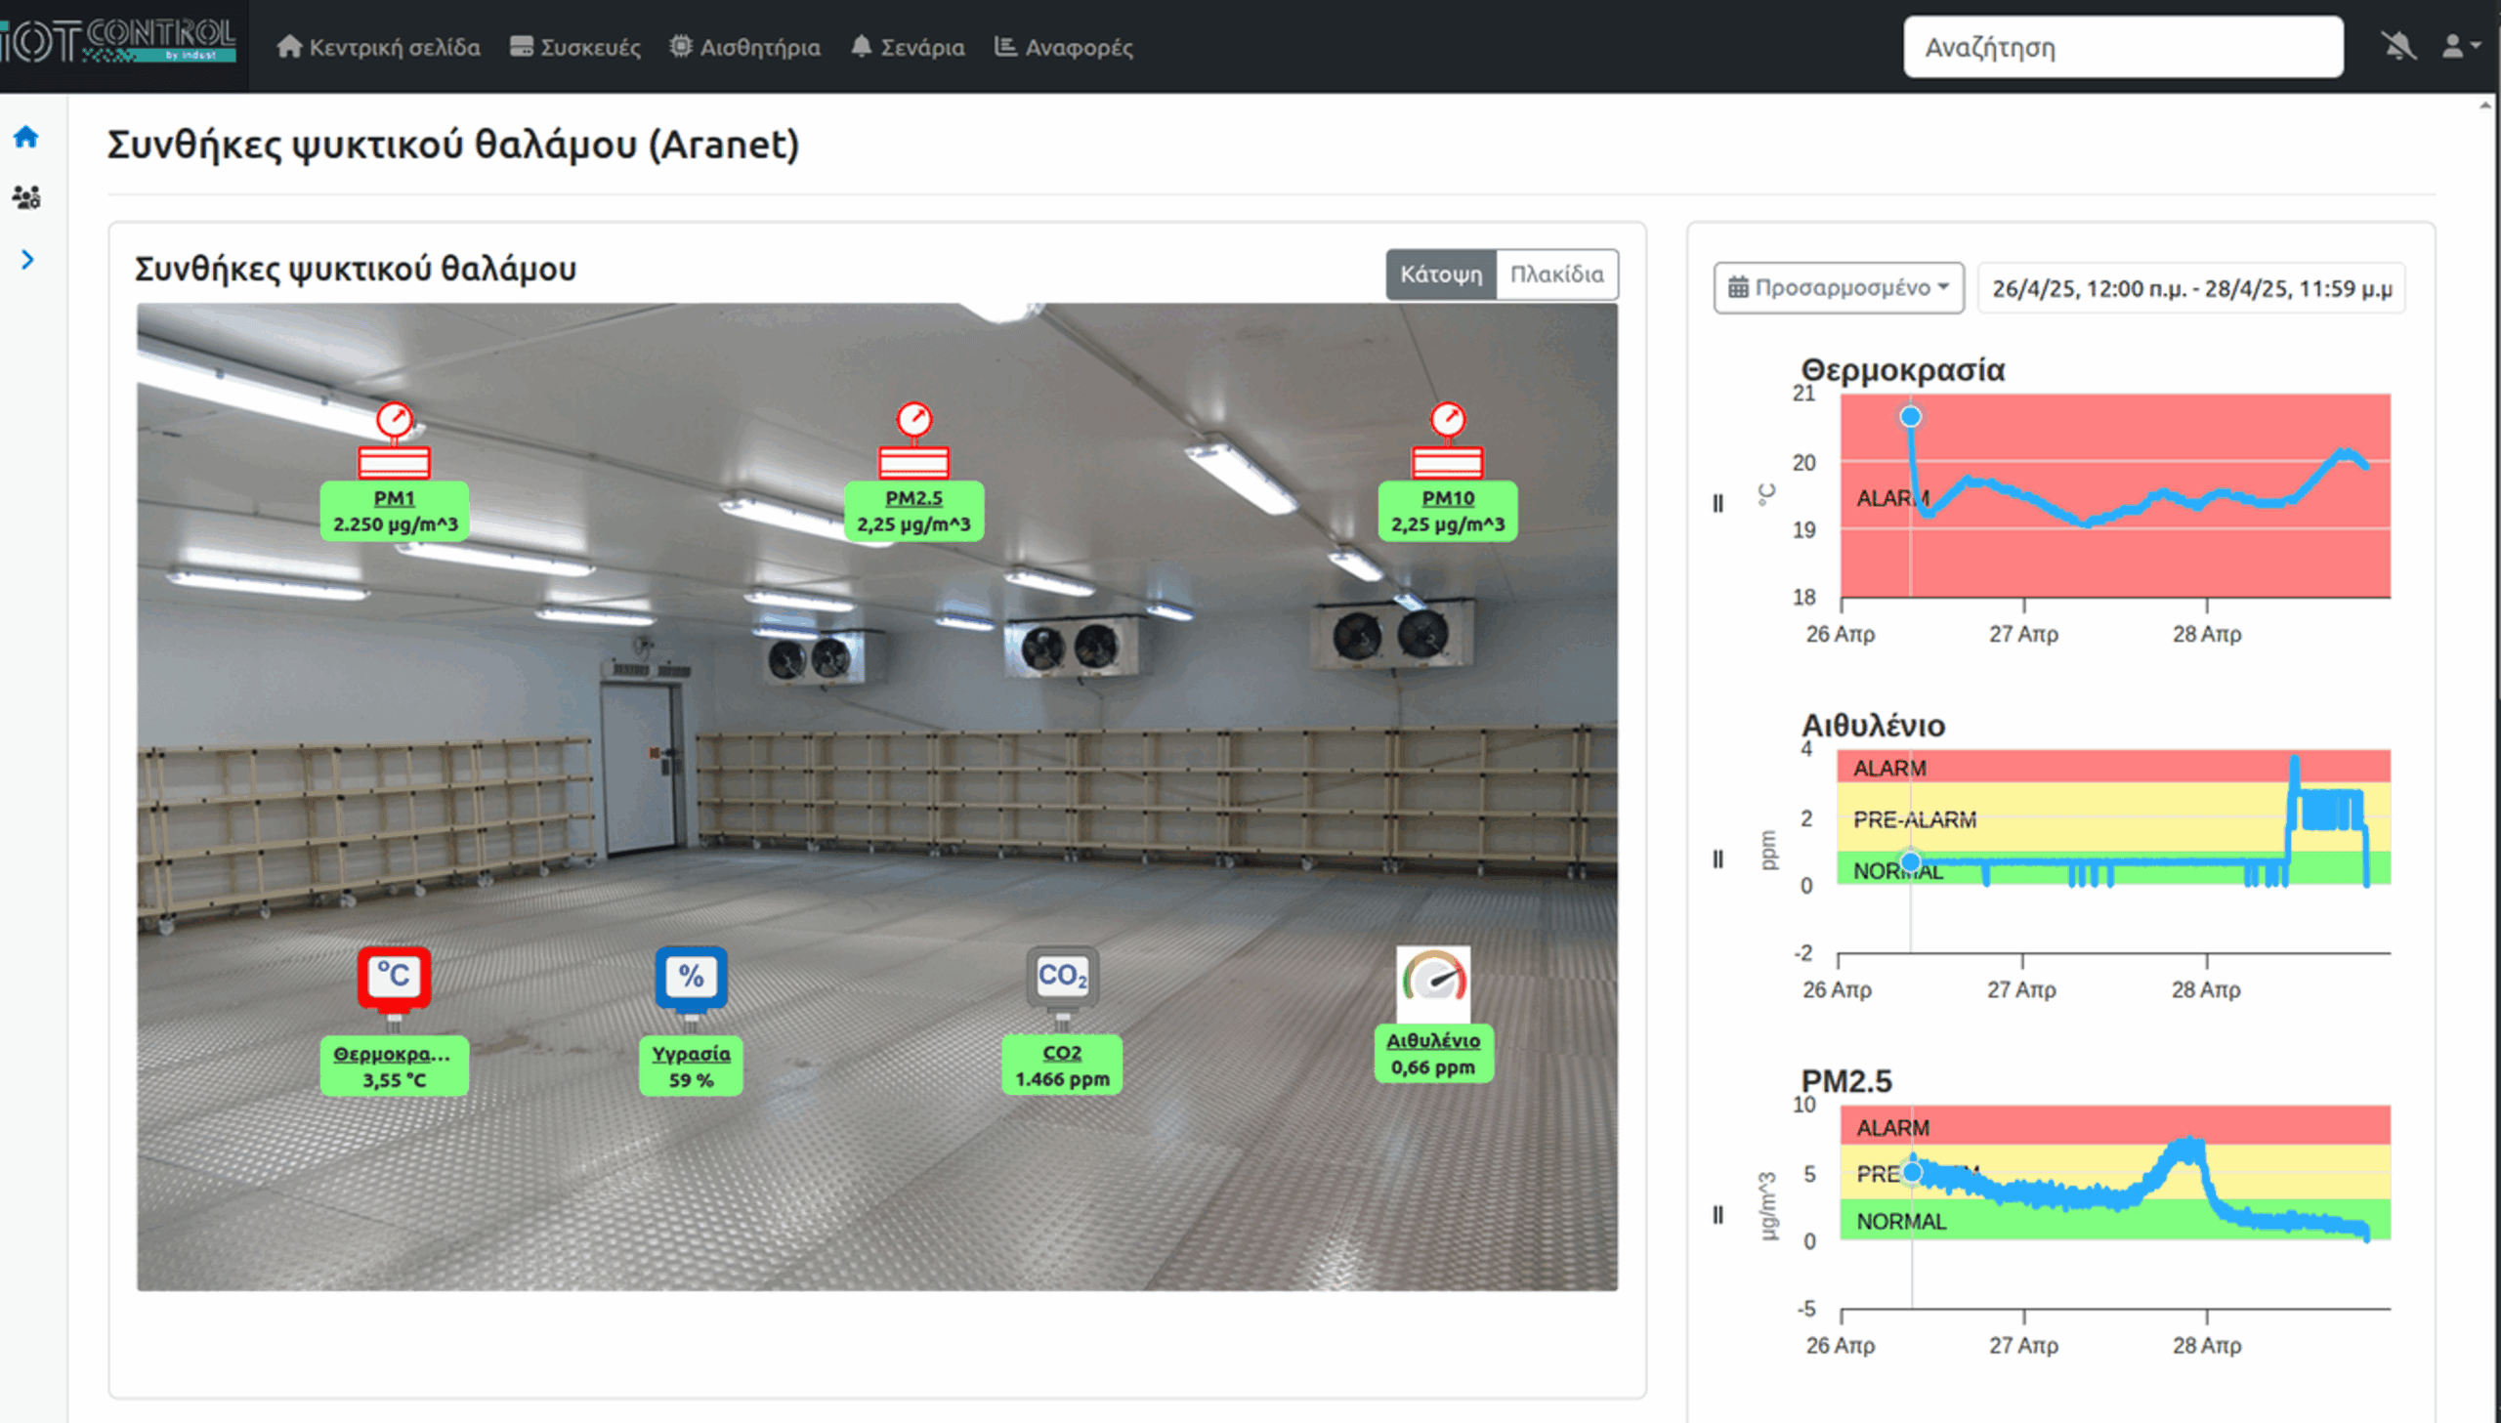Open the Αναφορές menu item

coord(1063,47)
